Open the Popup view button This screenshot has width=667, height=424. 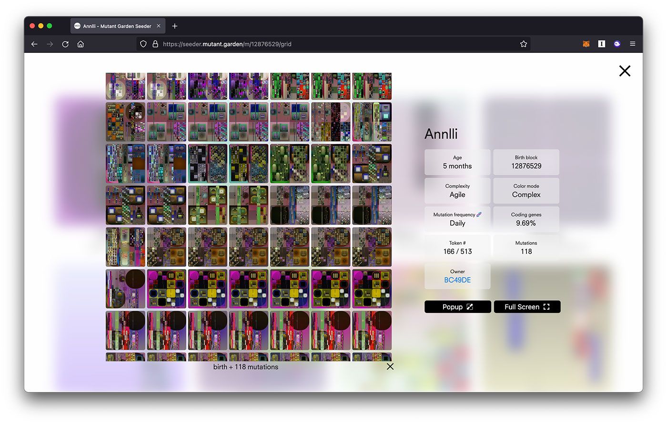click(458, 307)
